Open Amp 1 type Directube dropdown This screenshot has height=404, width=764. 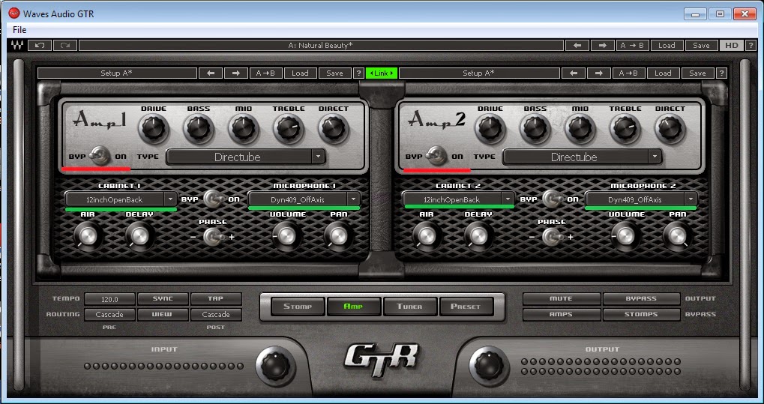coord(246,157)
